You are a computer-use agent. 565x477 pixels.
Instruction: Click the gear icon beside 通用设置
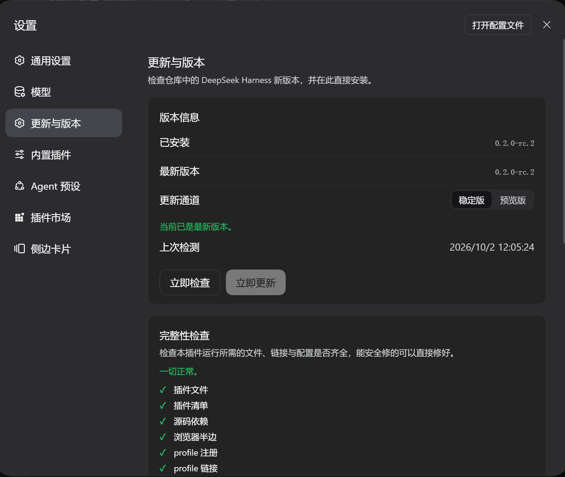coord(20,61)
